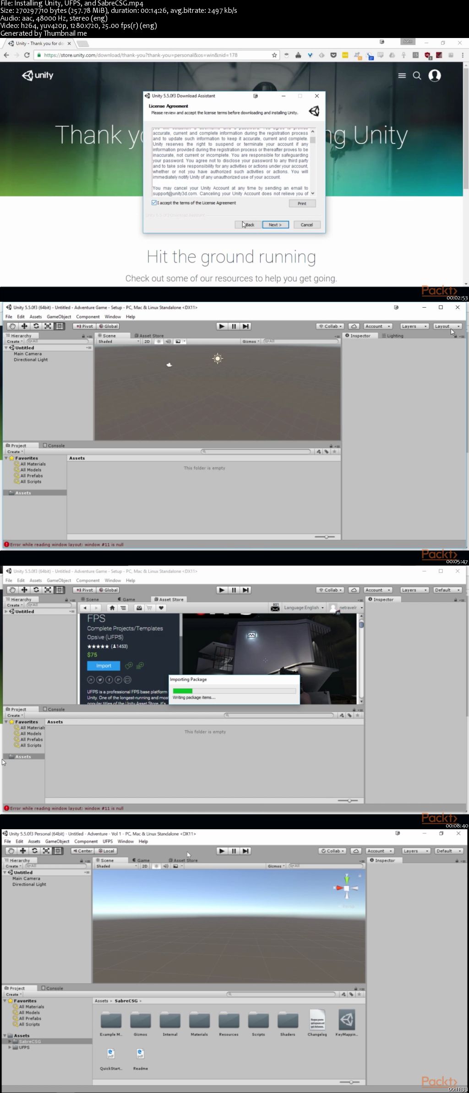The height and width of the screenshot is (1093, 469).
Task: Open the QuickStart PDF file in SabreCSG
Action: (111, 1059)
